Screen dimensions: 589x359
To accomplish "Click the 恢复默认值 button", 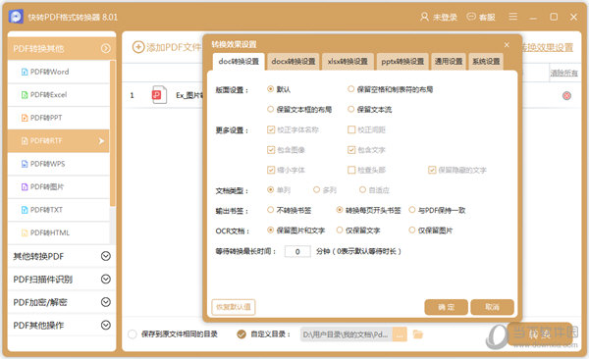I will 234,307.
